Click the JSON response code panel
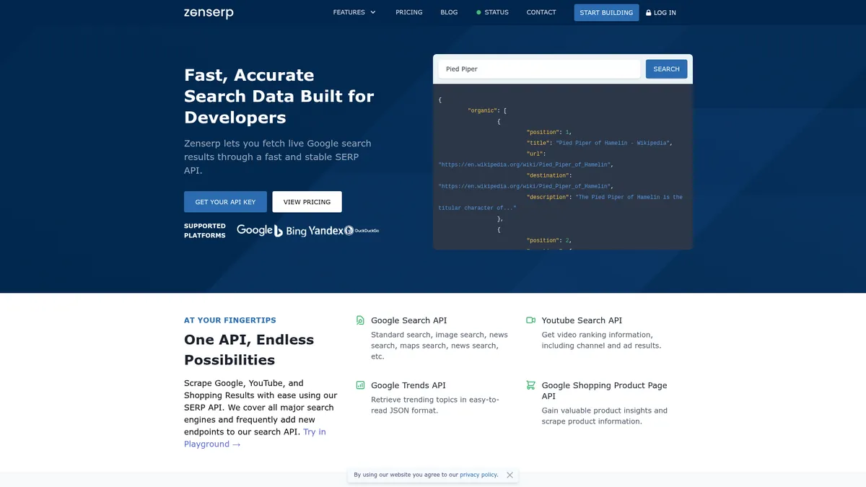Screen dimensions: 866x487 [563, 167]
